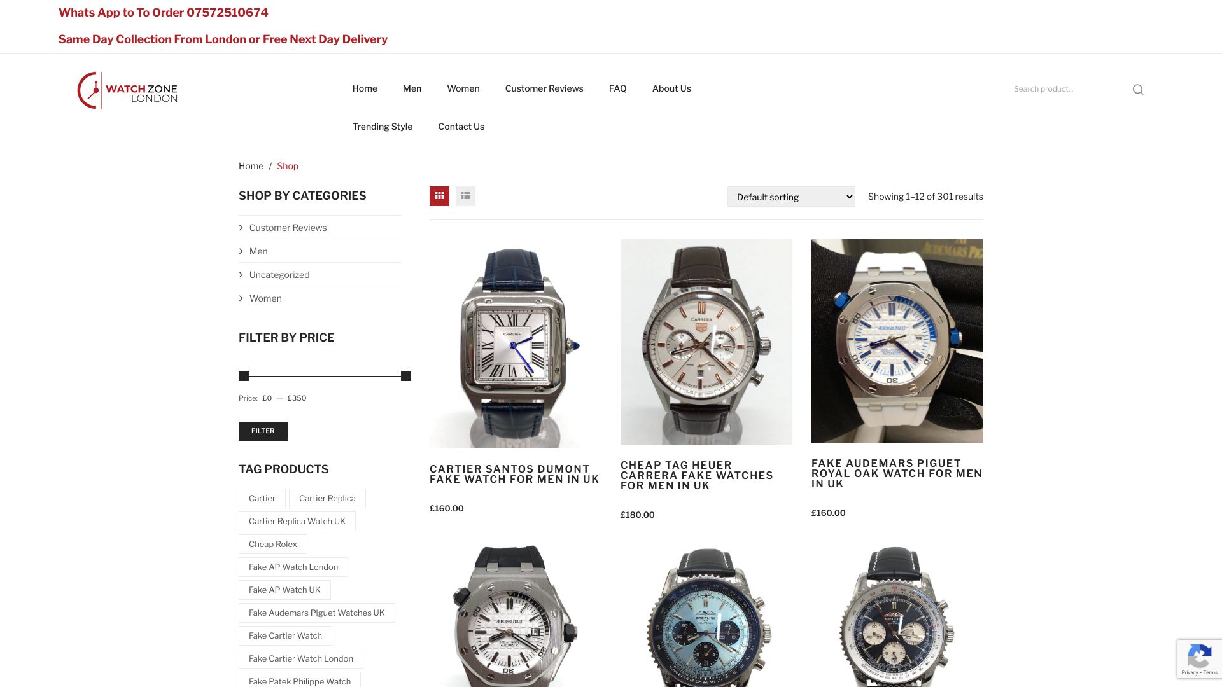The width and height of the screenshot is (1222, 687).
Task: Click the Home breadcrumb link
Action: point(251,166)
